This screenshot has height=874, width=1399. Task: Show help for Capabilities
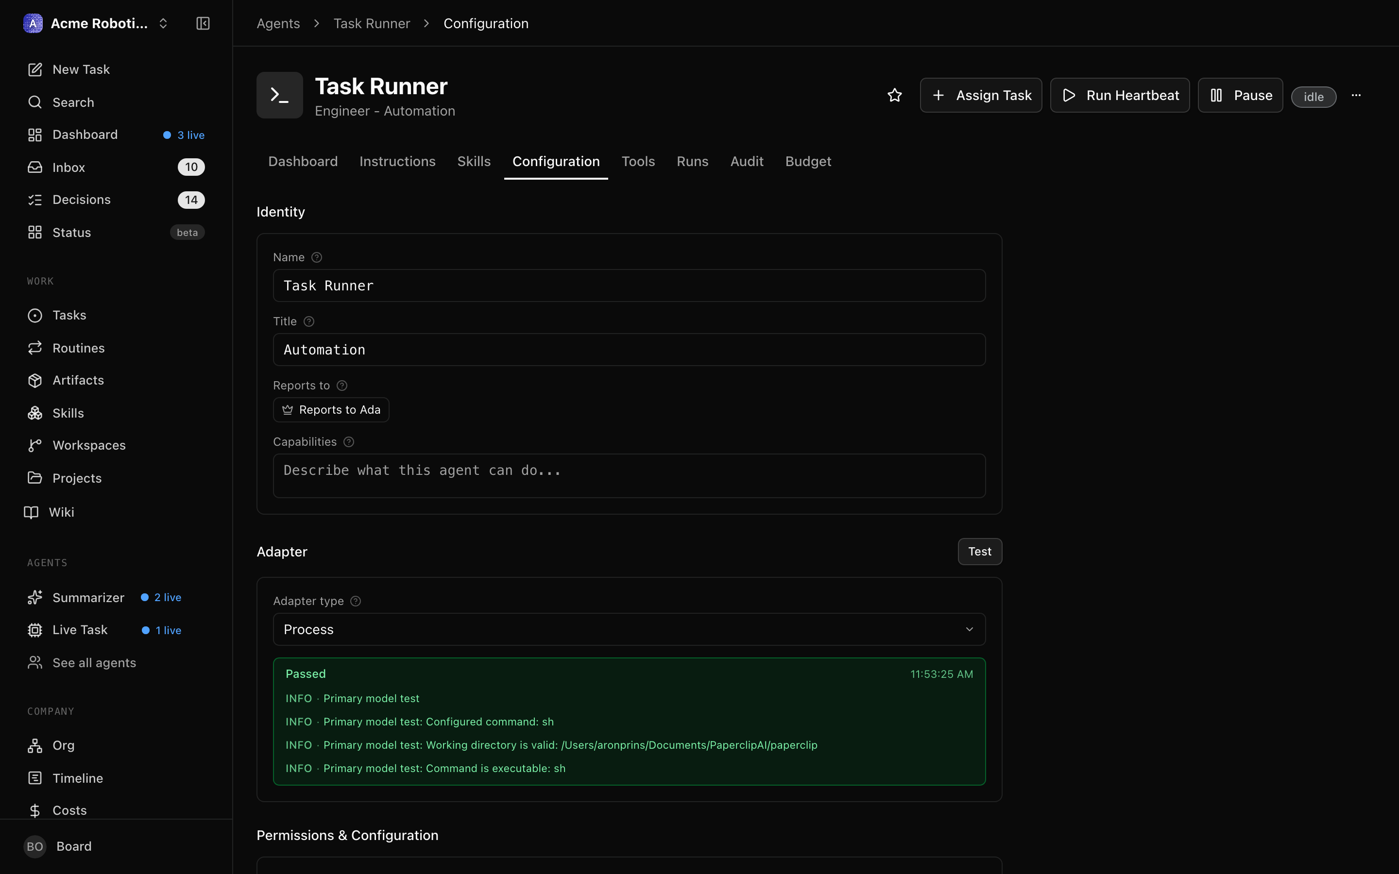click(x=349, y=442)
